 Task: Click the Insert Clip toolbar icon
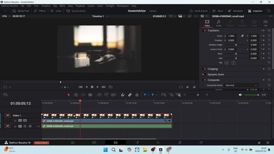(x=99, y=95)
